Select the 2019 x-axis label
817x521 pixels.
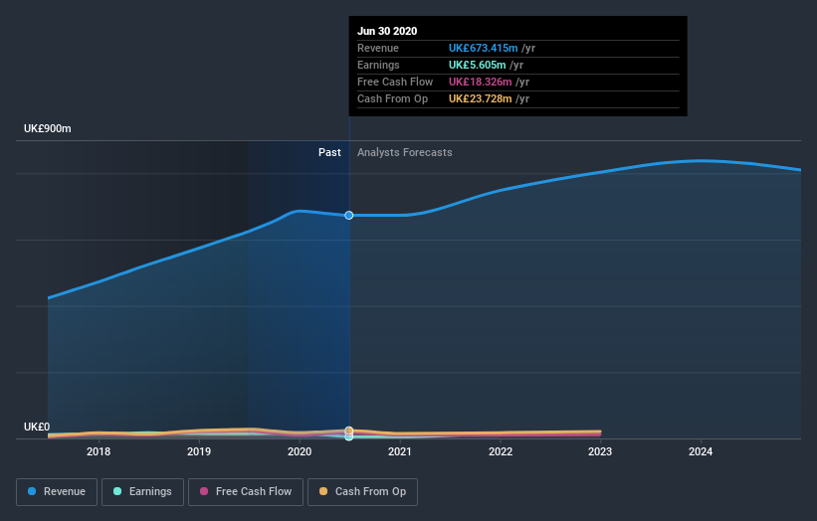tap(199, 451)
